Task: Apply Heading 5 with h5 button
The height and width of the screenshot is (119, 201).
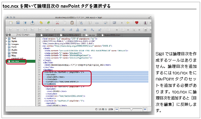Action: pos(40,30)
